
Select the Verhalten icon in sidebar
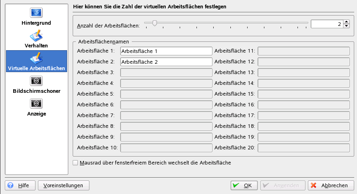(36, 35)
